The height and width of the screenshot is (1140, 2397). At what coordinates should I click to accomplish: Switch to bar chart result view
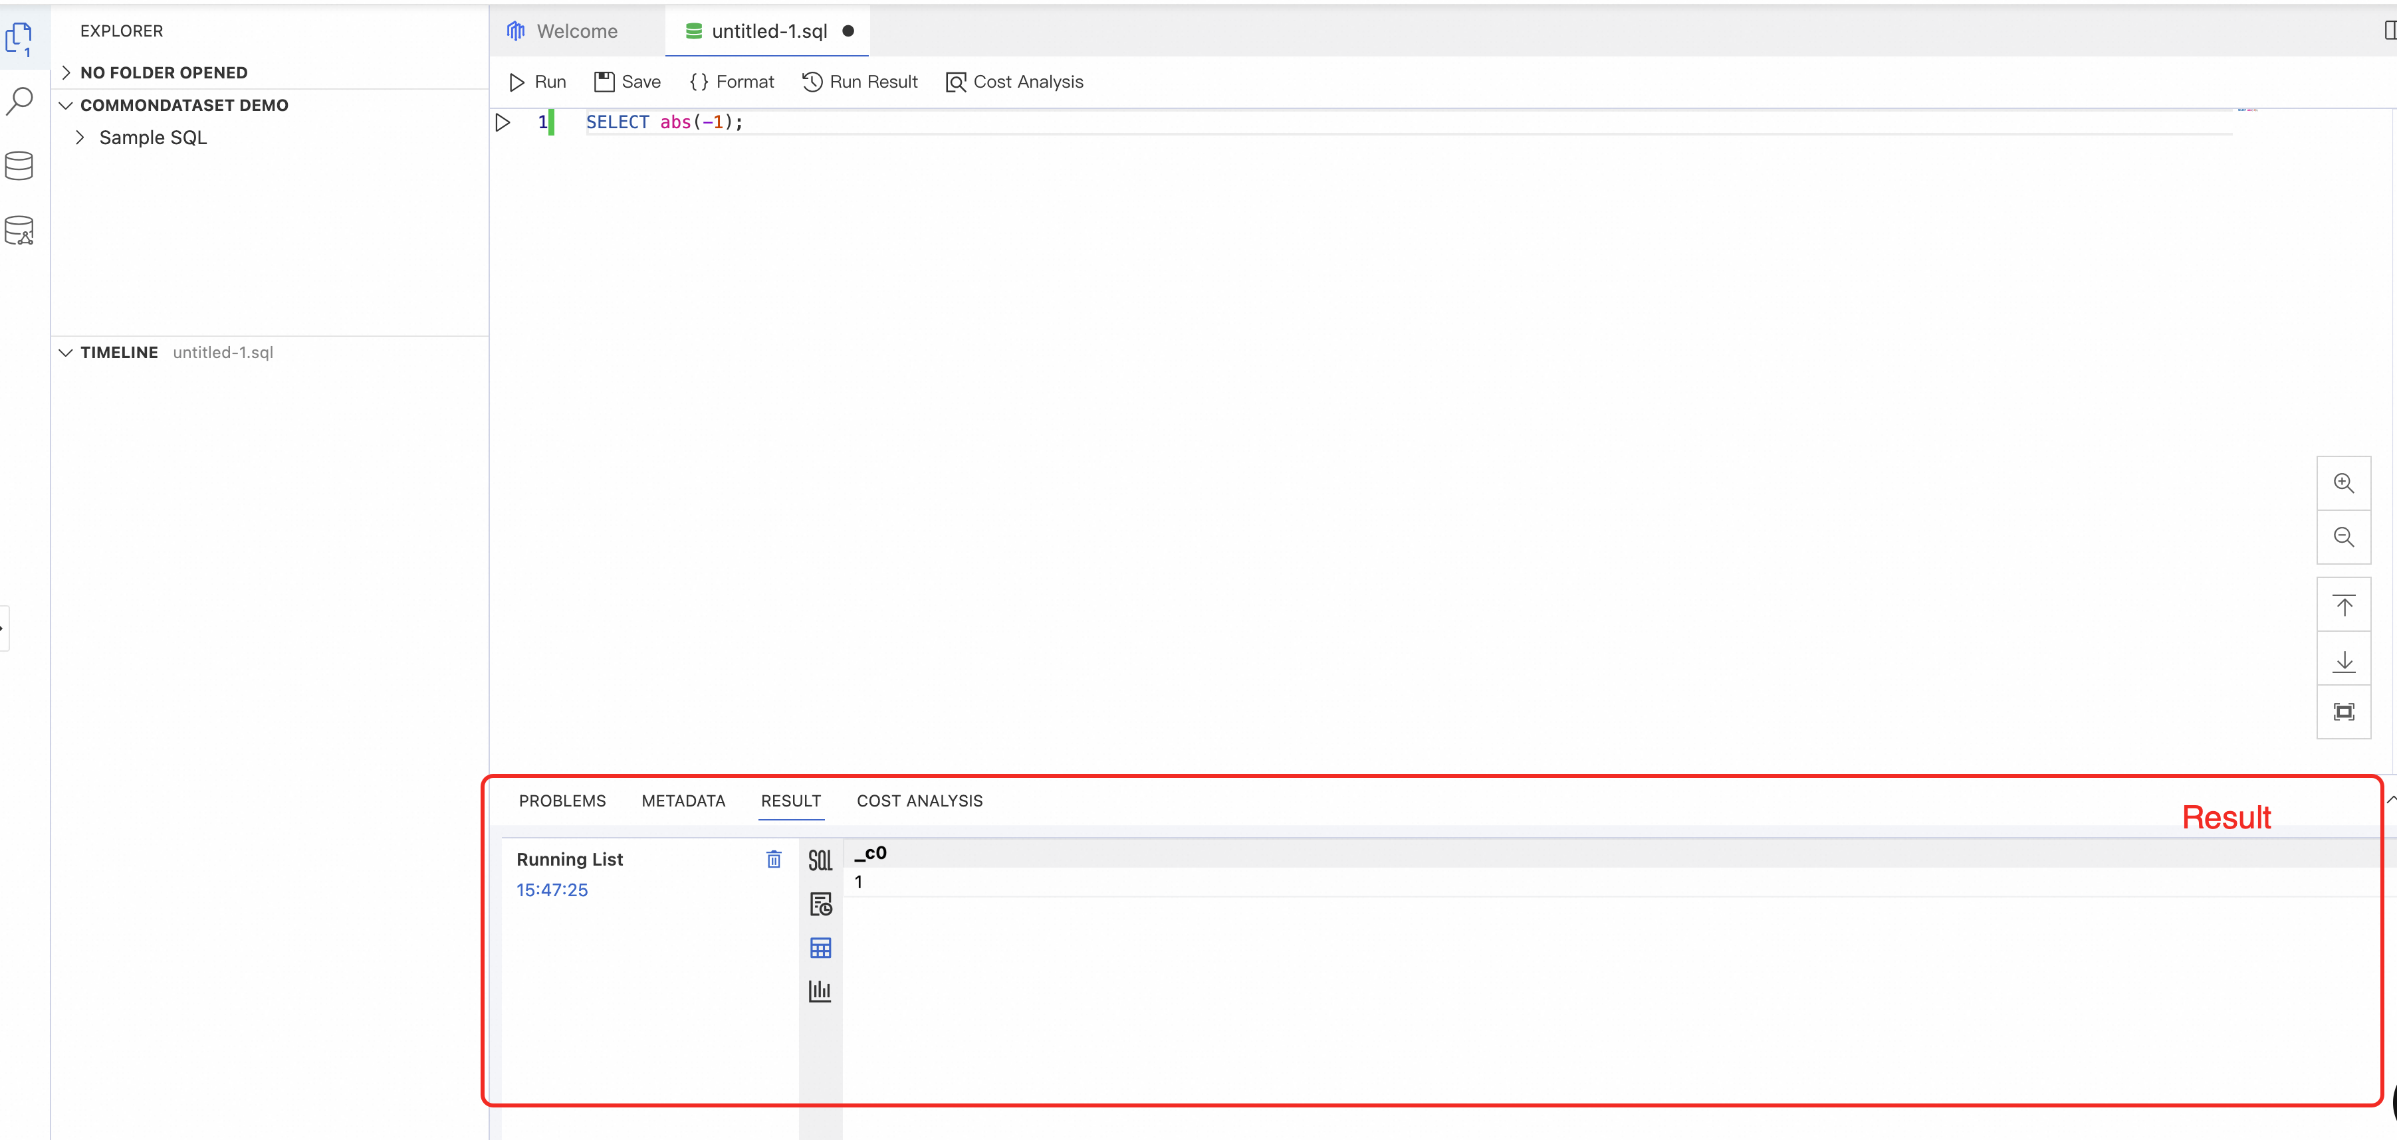[x=820, y=991]
